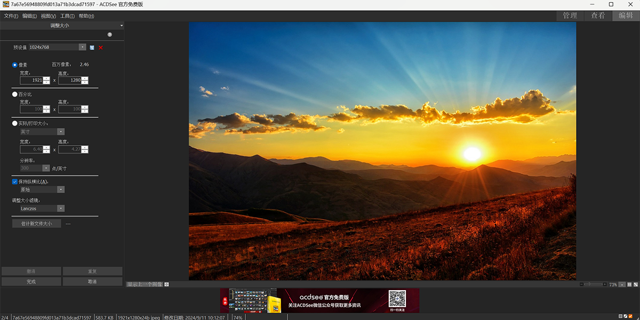Image resolution: width=640 pixels, height=320 pixels.
Task: Click the help question mark icon
Action: tap(110, 35)
